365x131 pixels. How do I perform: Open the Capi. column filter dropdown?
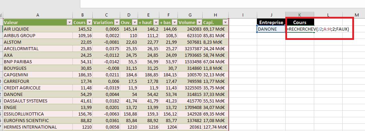[225, 23]
